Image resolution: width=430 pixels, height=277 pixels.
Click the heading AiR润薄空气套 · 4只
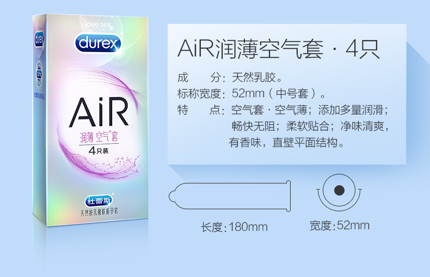point(279,49)
